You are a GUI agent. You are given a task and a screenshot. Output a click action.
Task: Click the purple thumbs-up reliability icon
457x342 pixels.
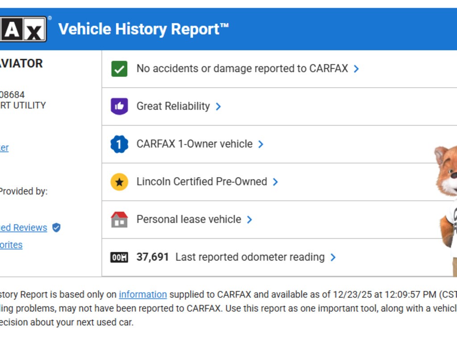point(119,106)
